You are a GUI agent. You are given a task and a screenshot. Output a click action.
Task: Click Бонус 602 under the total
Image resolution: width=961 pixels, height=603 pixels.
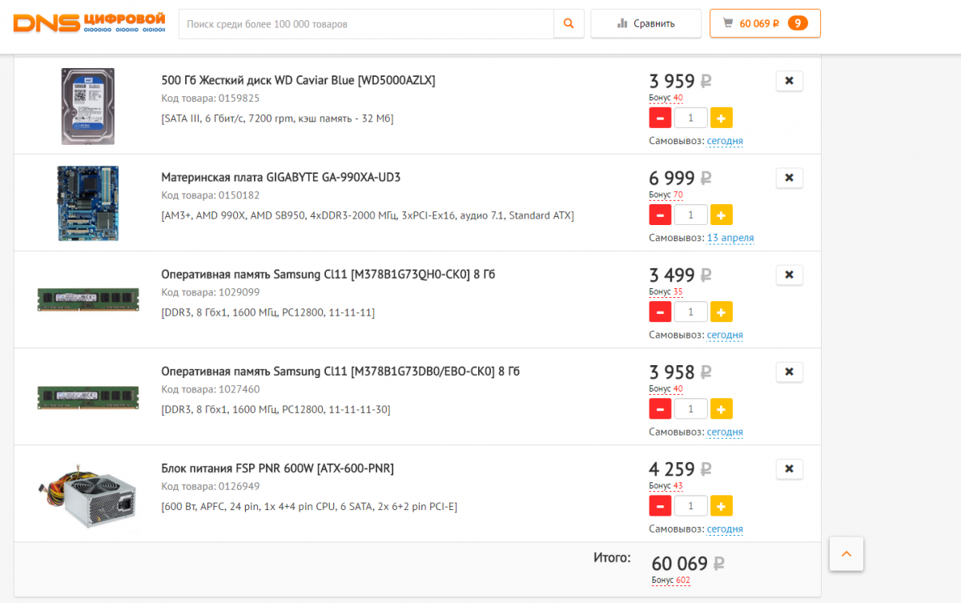tap(671, 580)
